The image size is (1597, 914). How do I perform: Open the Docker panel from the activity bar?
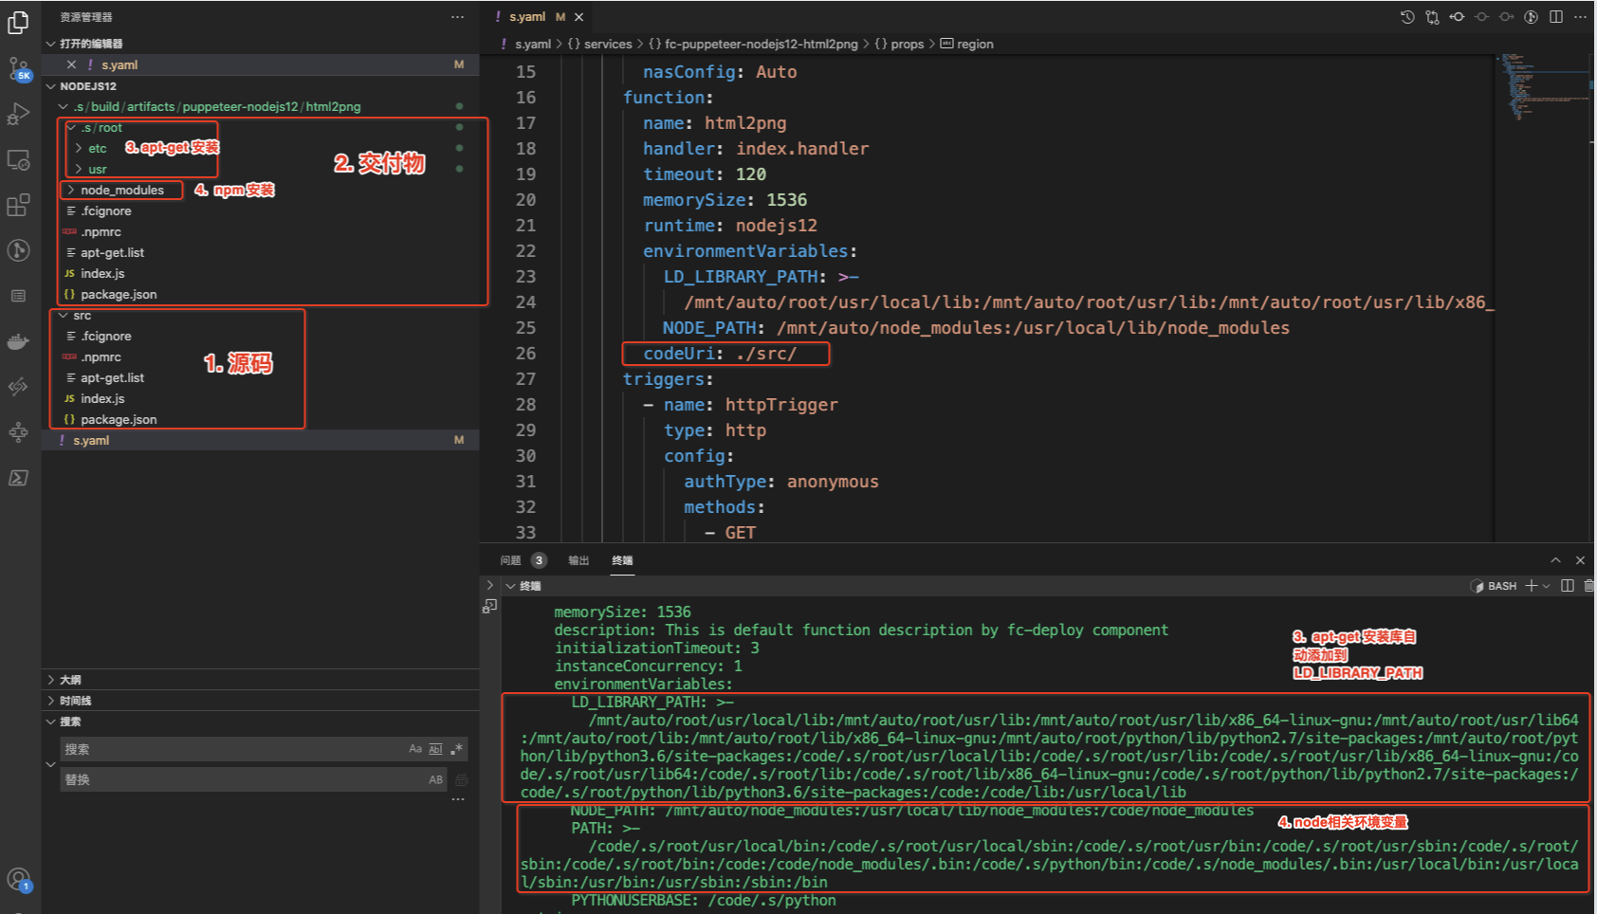[18, 341]
